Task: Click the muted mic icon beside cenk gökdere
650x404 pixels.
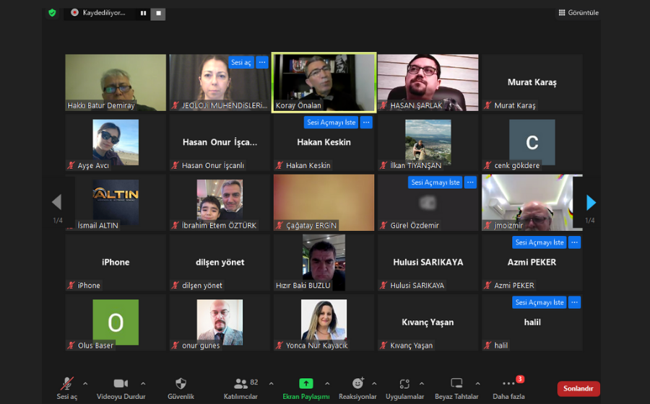Action: (x=488, y=166)
